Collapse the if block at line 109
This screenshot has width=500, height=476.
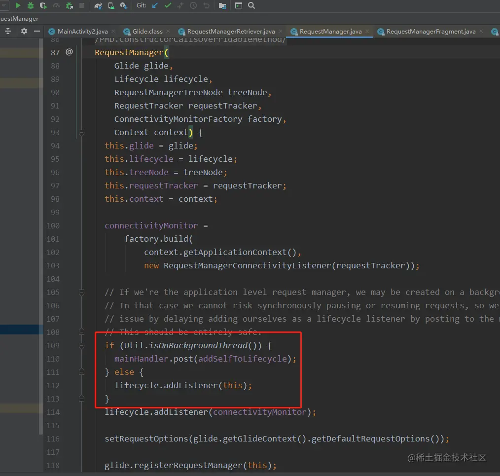pyautogui.click(x=82, y=345)
